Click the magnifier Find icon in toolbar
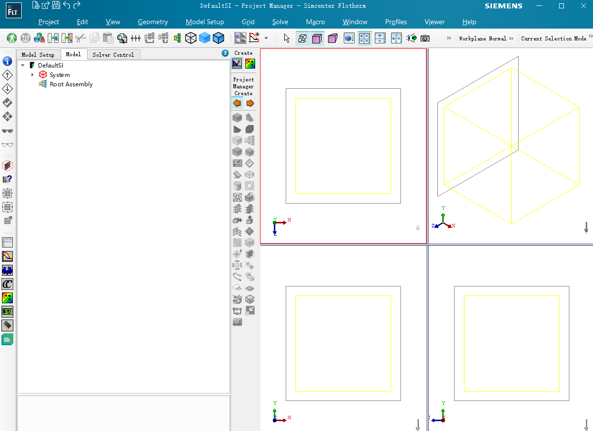Image resolution: width=593 pixels, height=431 pixels. click(122, 38)
